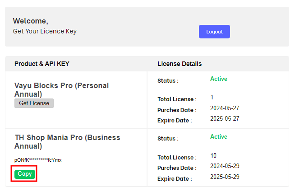Viewport: 295px width, 192px height.
Task: Click the "Get Your Licence Key" subtitle
Action: pyautogui.click(x=45, y=31)
